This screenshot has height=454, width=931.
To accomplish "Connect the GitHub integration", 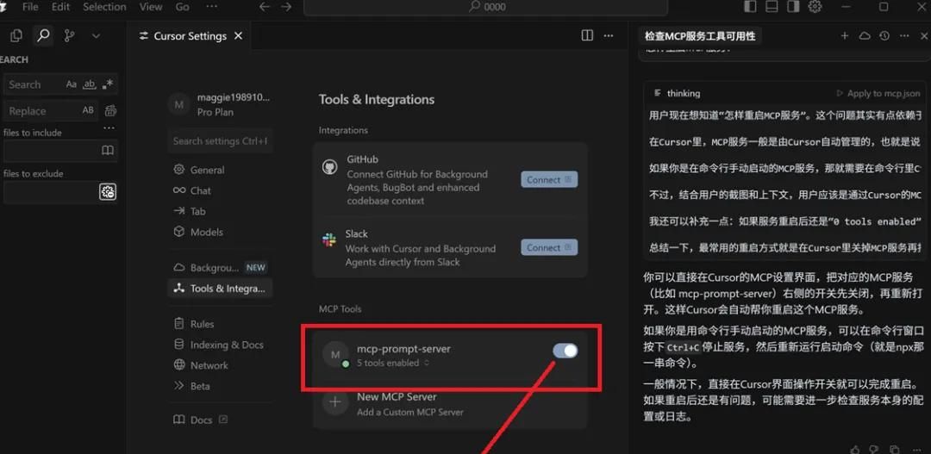I will point(549,180).
